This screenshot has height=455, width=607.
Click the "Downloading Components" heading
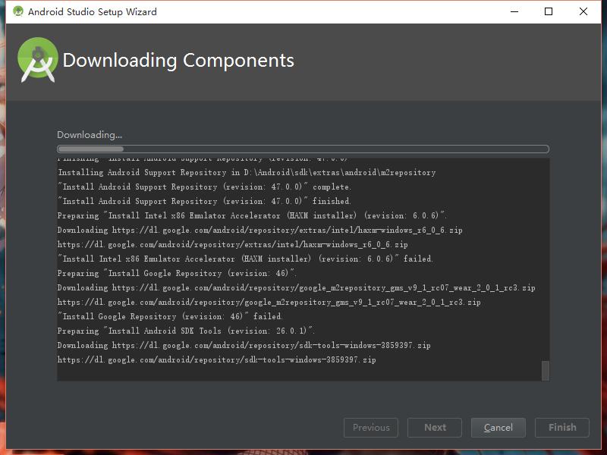click(x=178, y=61)
